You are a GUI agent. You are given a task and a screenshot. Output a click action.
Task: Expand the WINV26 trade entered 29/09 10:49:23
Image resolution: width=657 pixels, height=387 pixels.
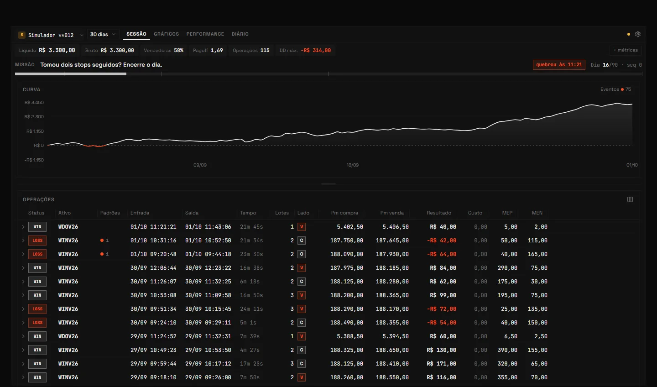23,350
